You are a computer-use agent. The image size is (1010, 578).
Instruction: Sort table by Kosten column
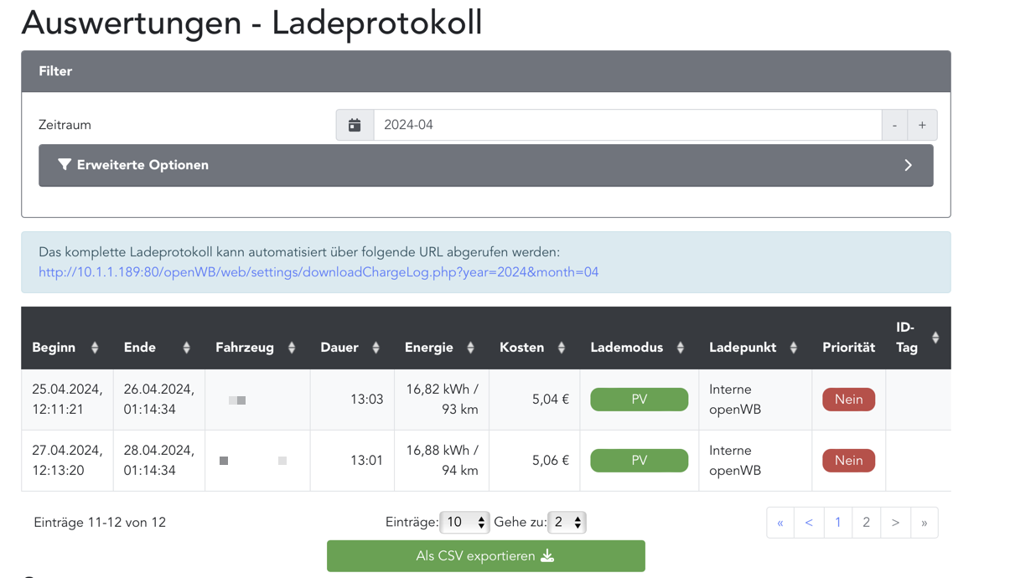click(x=534, y=348)
